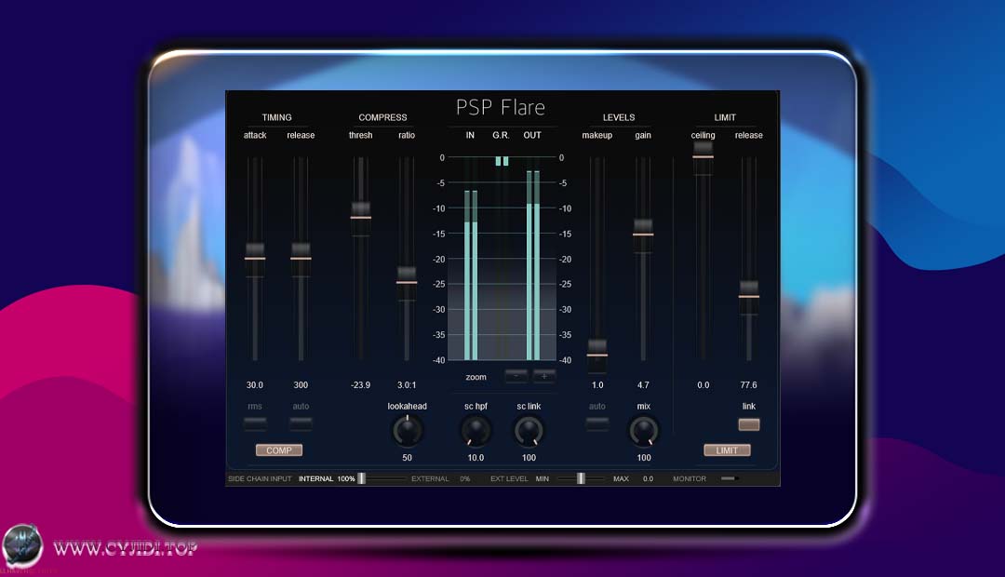Click the thresh fader handle
Screen dimensions: 1005x577
pos(361,212)
